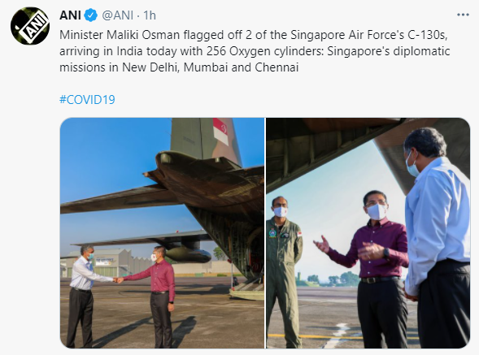Click the blue verified badge beside ANI
This screenshot has width=479, height=355.
(91, 15)
